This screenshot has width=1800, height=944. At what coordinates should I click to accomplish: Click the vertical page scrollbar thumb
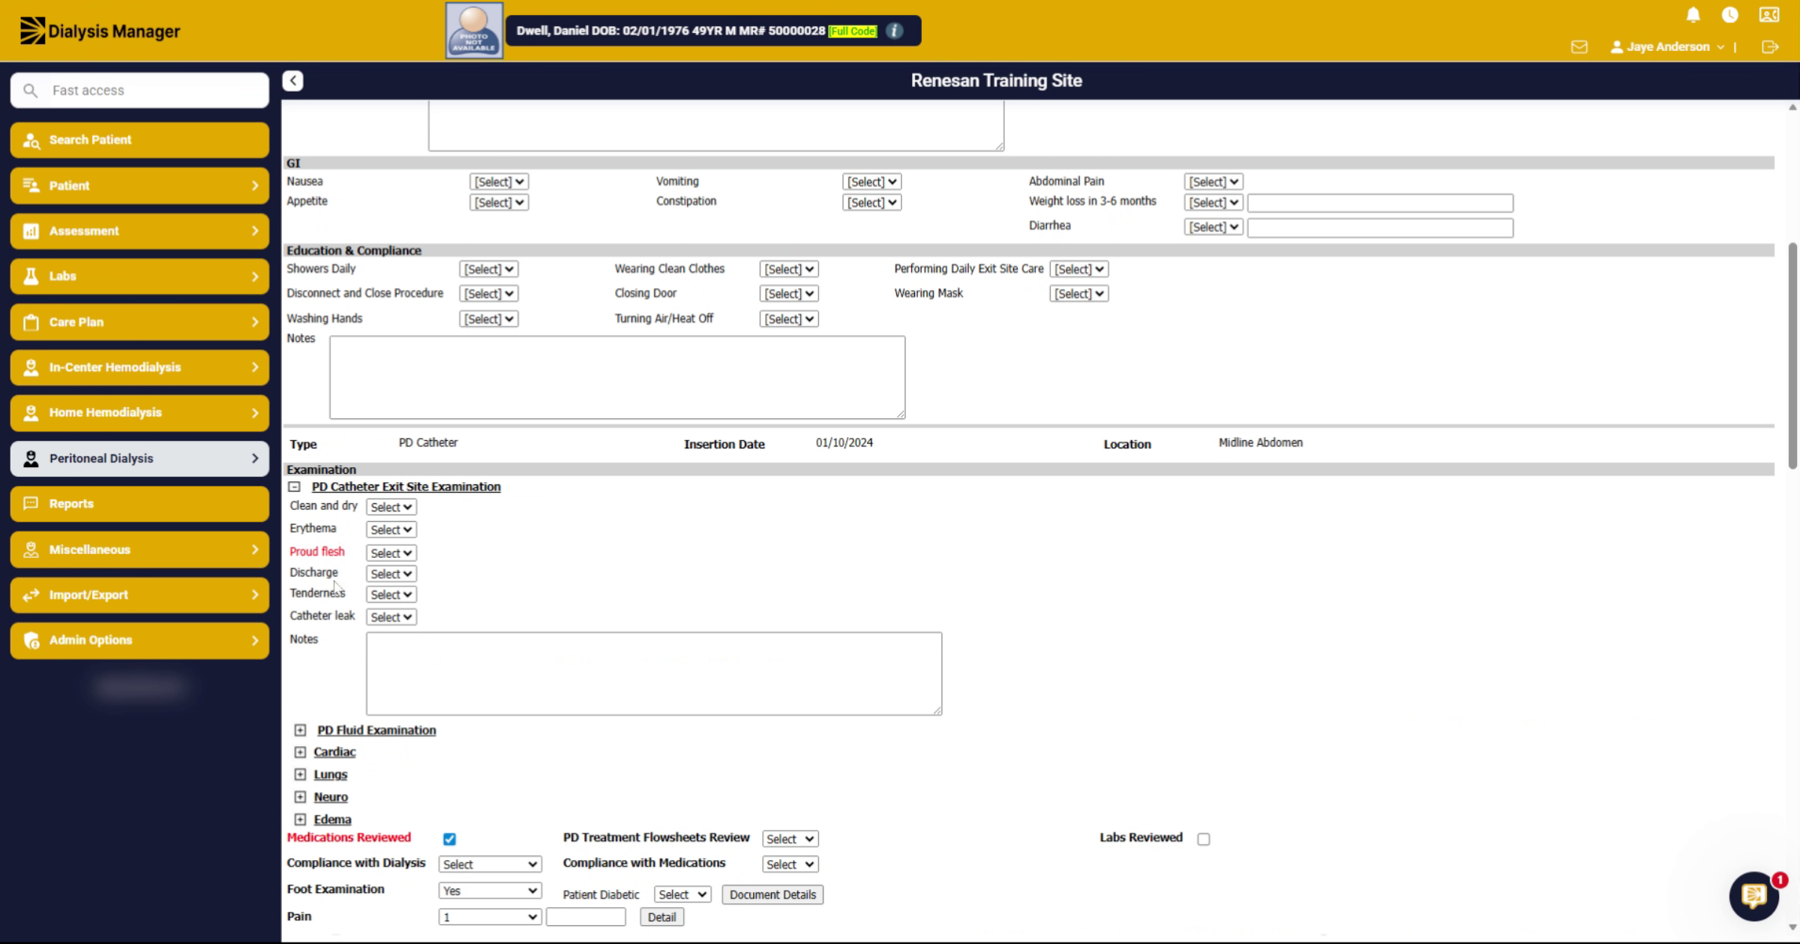(1792, 356)
